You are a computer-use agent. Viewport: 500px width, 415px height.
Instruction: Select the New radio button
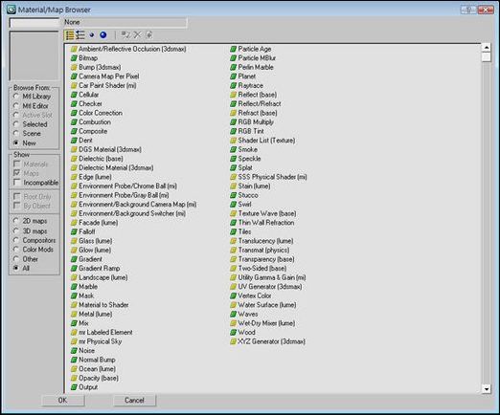coord(16,142)
